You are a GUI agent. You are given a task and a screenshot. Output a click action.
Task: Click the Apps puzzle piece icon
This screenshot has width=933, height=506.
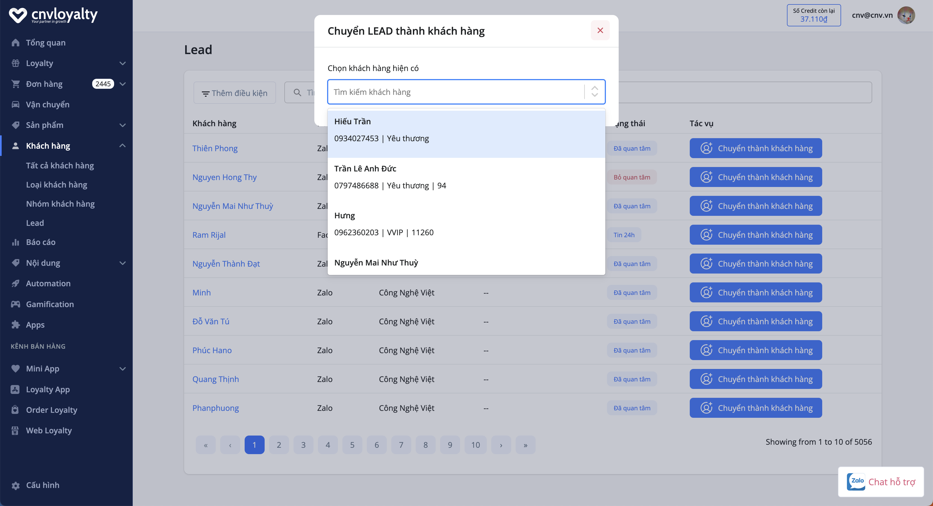pyautogui.click(x=15, y=325)
